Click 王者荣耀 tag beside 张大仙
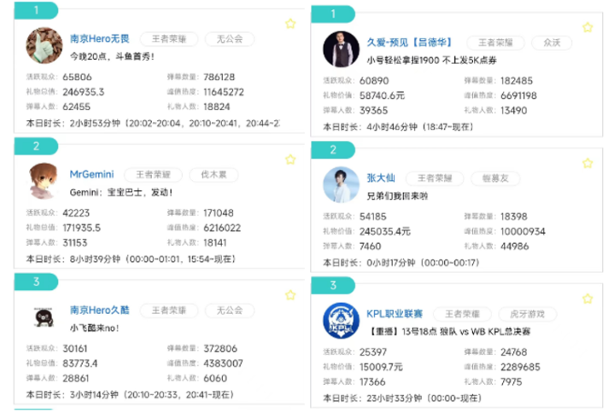 click(435, 178)
